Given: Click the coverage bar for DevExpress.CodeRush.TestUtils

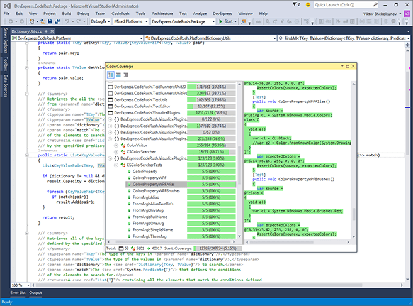Looking at the screenshot, I should tap(211, 99).
